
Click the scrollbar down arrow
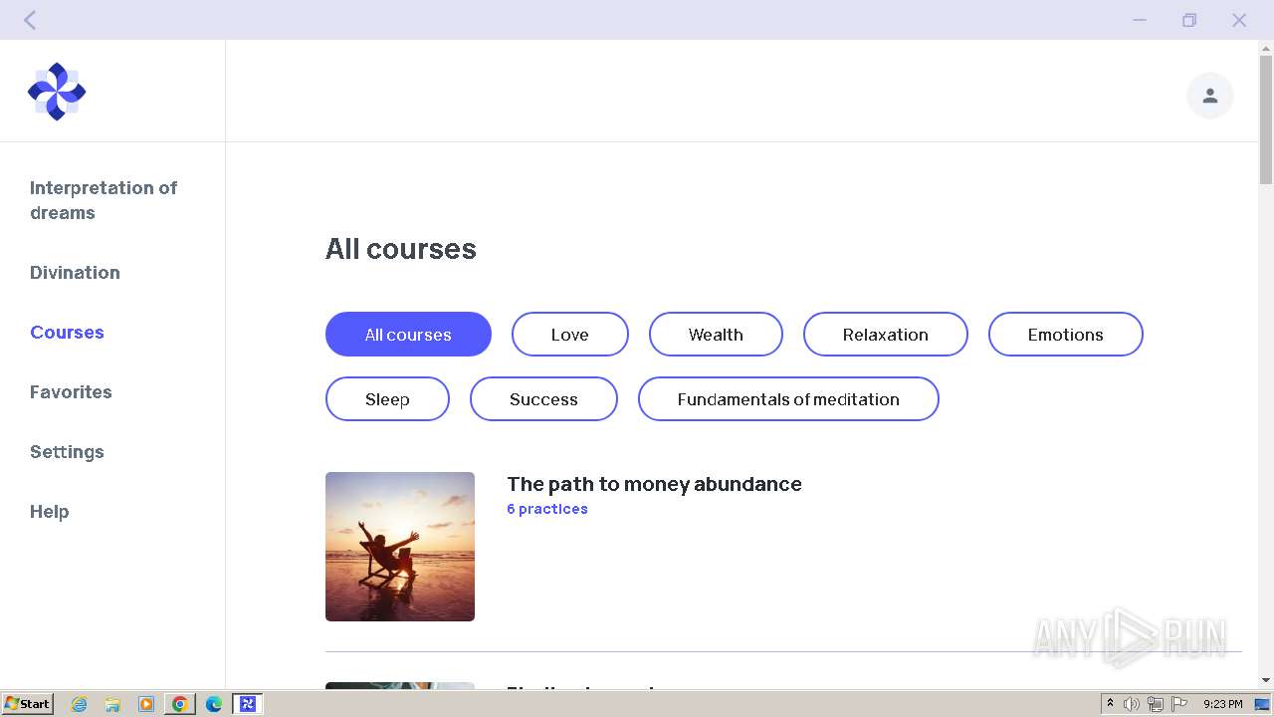click(x=1266, y=680)
